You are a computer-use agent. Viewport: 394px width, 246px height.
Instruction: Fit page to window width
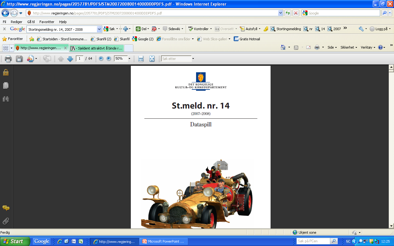pos(141,58)
